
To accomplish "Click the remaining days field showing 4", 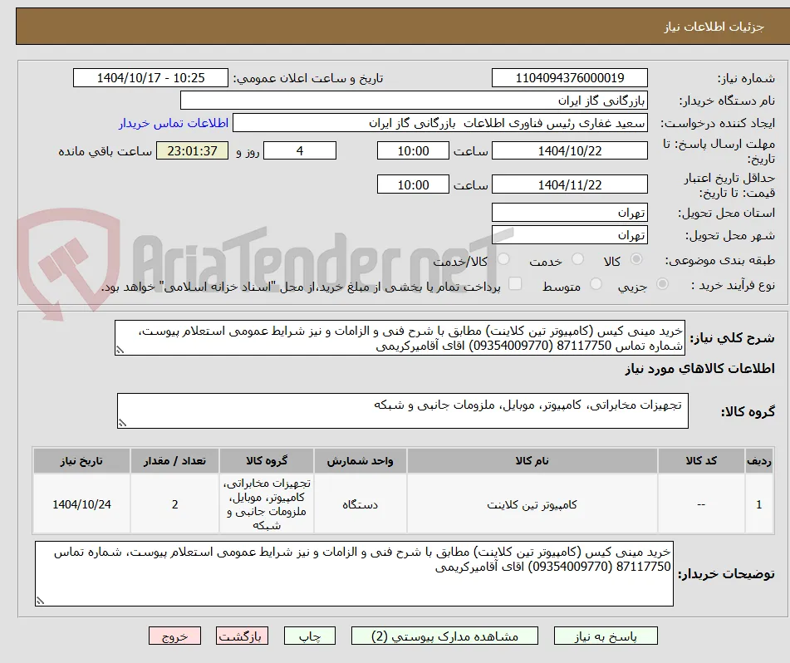I will tap(300, 150).
